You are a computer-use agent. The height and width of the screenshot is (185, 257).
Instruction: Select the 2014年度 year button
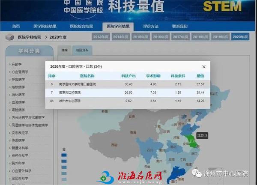[121, 37]
